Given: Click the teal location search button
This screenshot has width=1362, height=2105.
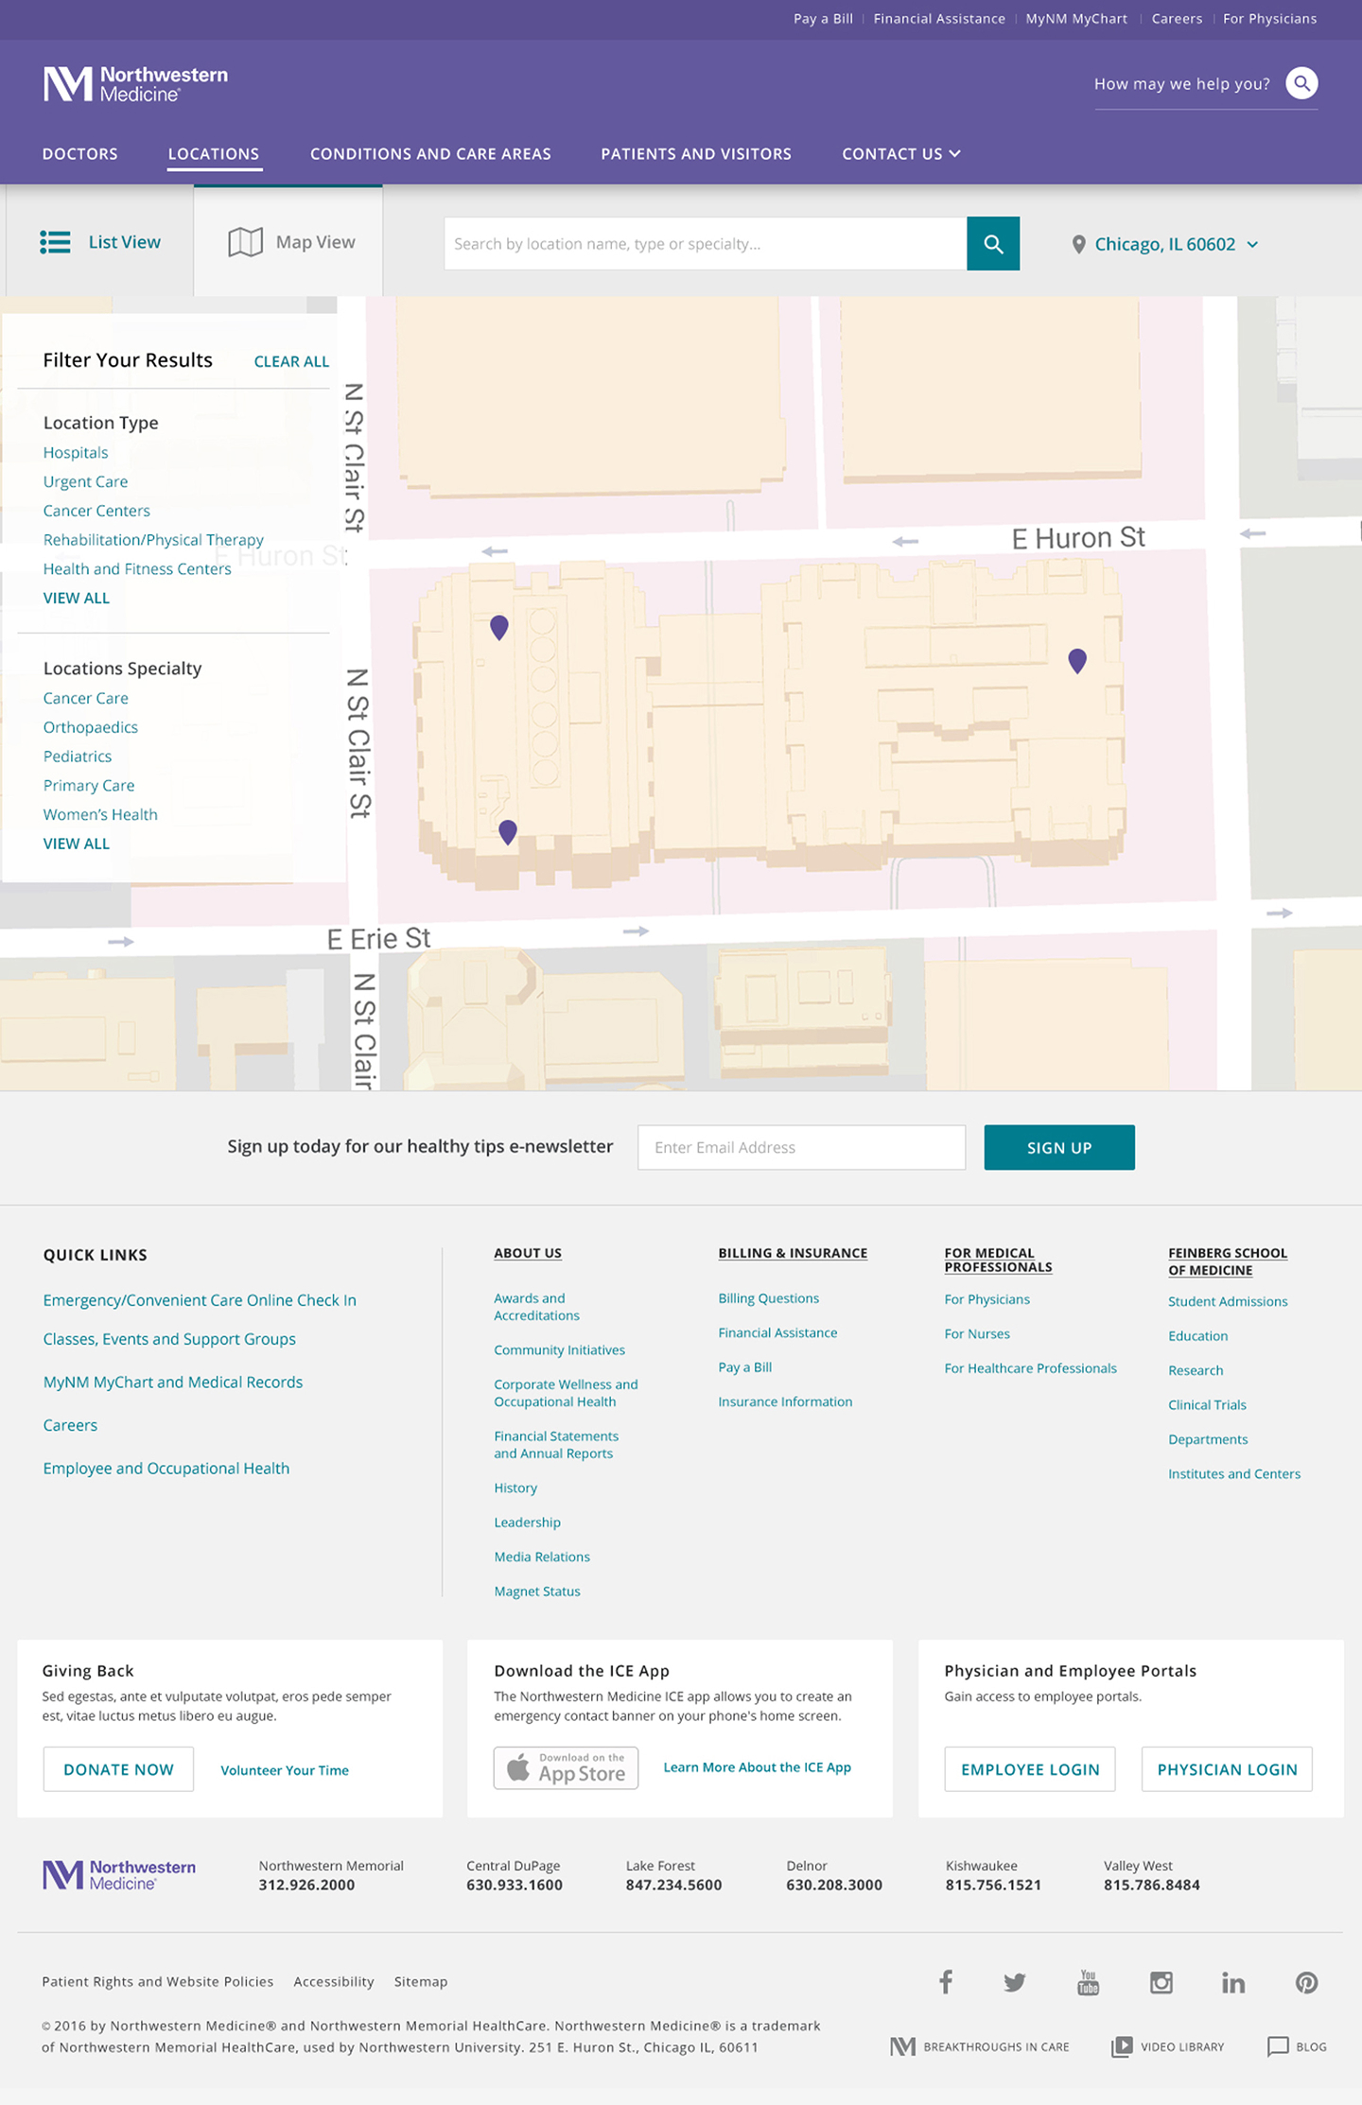Looking at the screenshot, I should tap(993, 244).
